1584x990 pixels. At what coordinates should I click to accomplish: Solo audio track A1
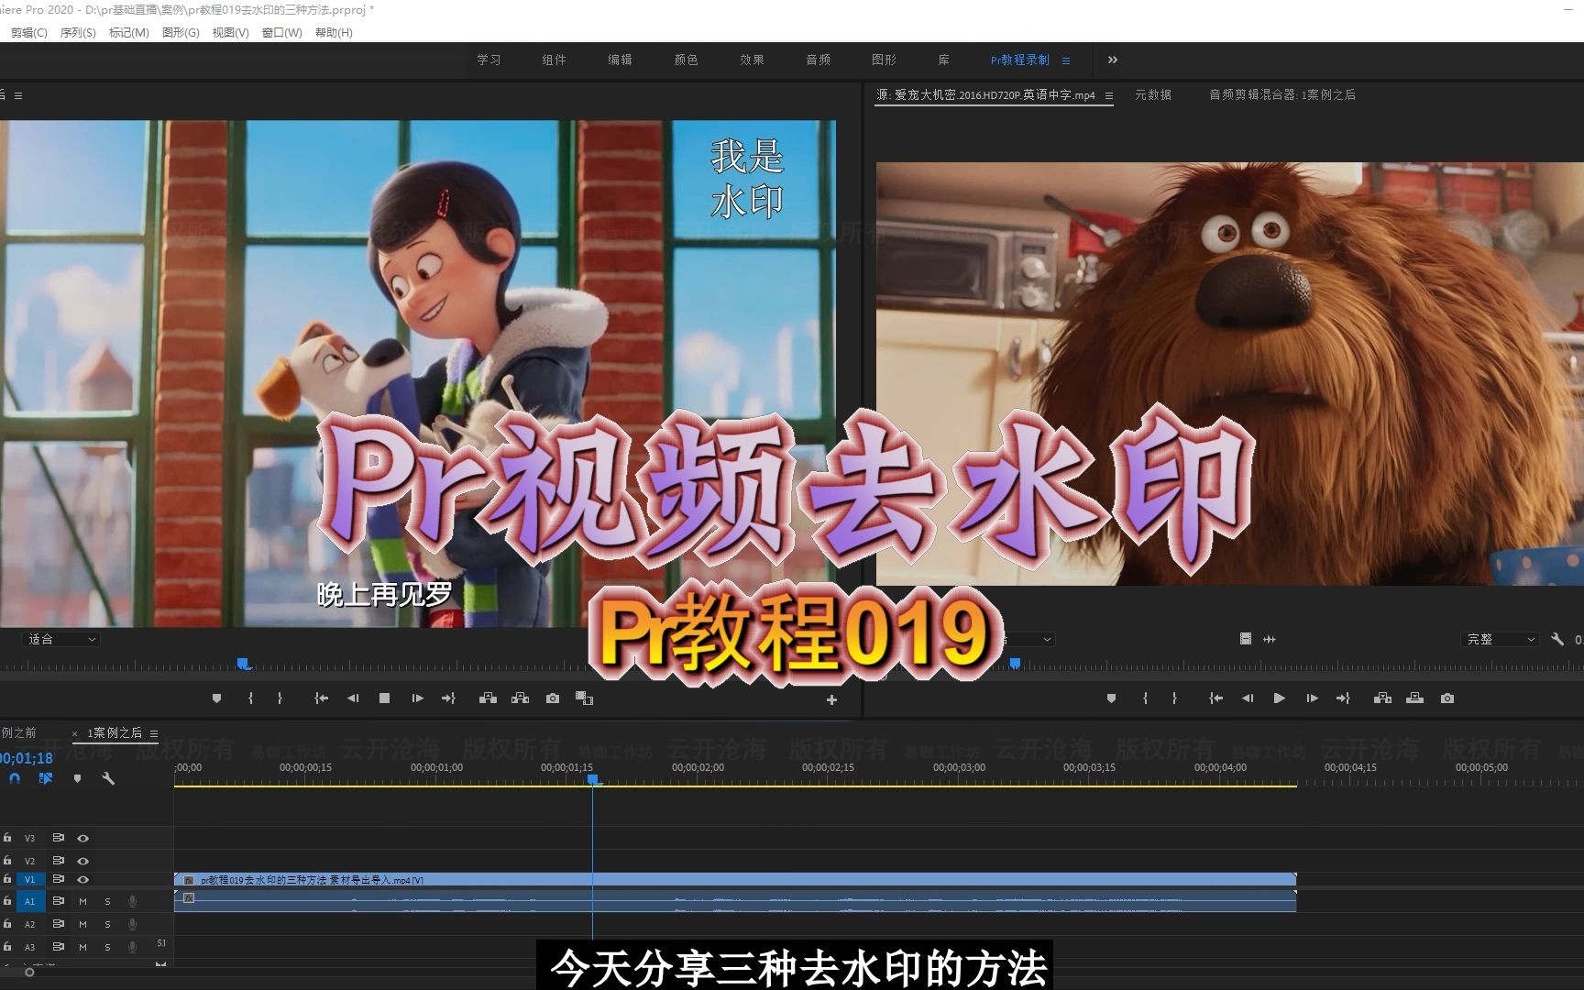(x=107, y=902)
